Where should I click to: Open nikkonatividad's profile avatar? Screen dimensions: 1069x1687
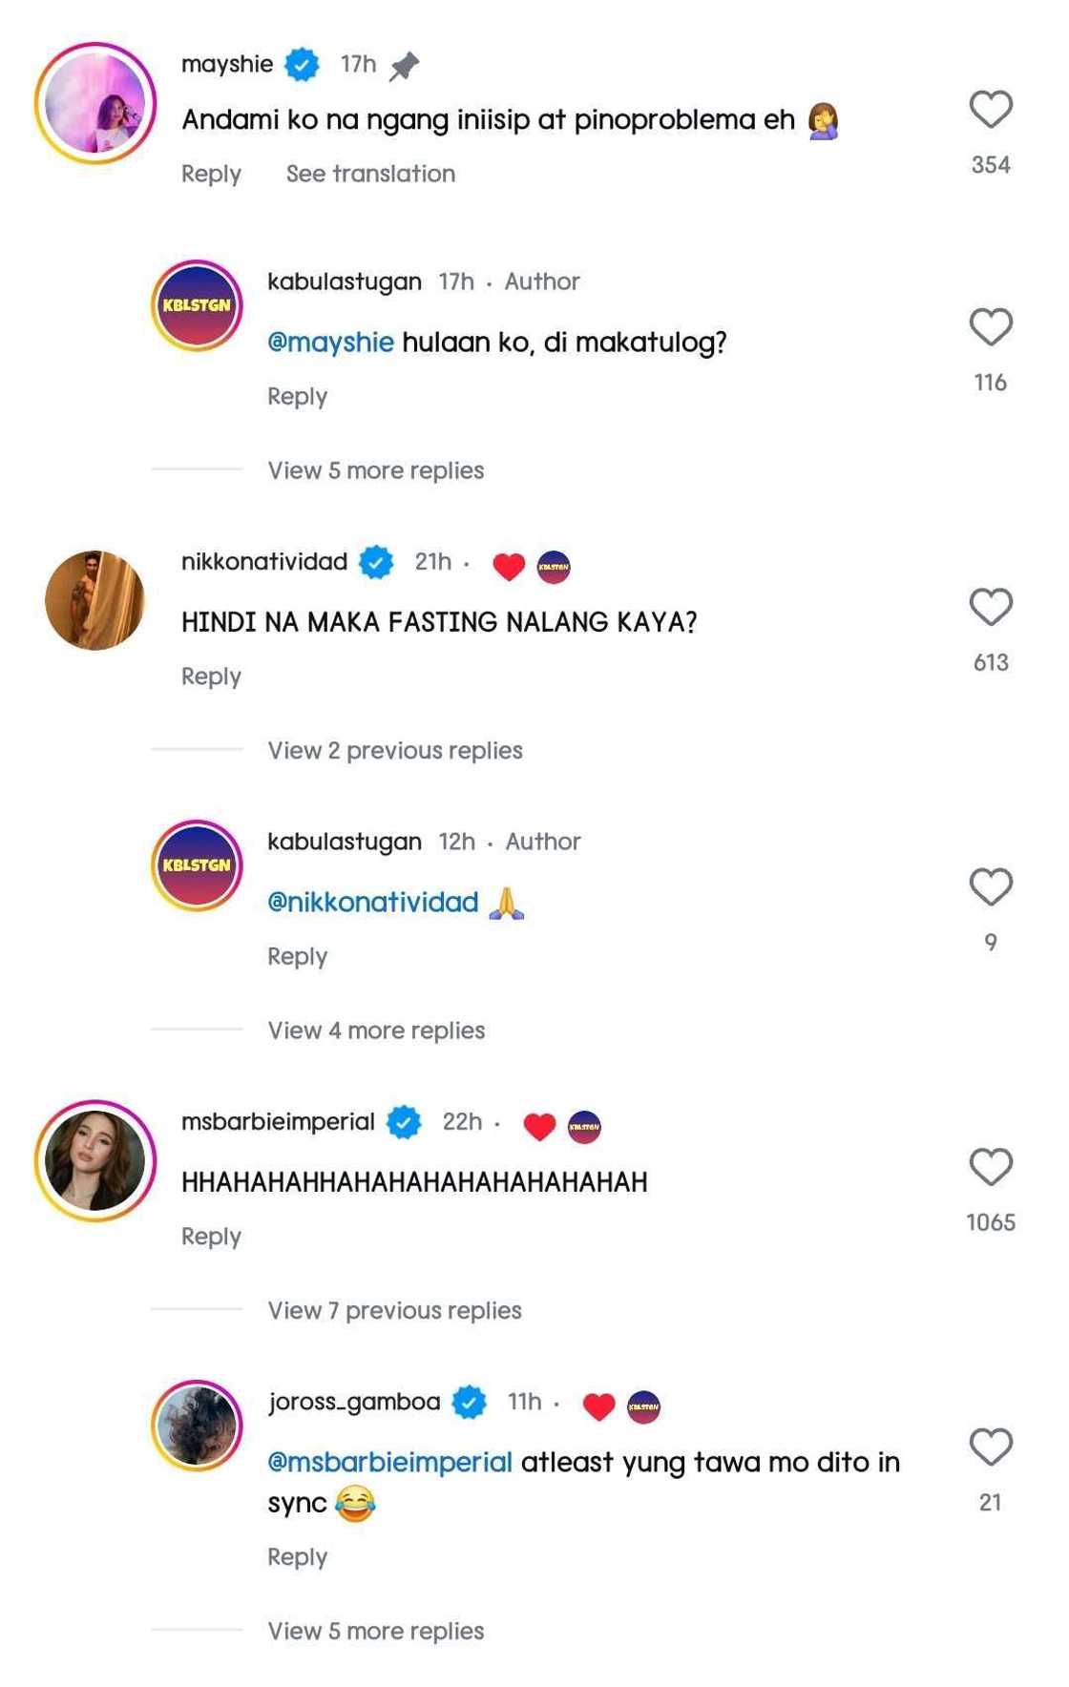pyautogui.click(x=95, y=601)
